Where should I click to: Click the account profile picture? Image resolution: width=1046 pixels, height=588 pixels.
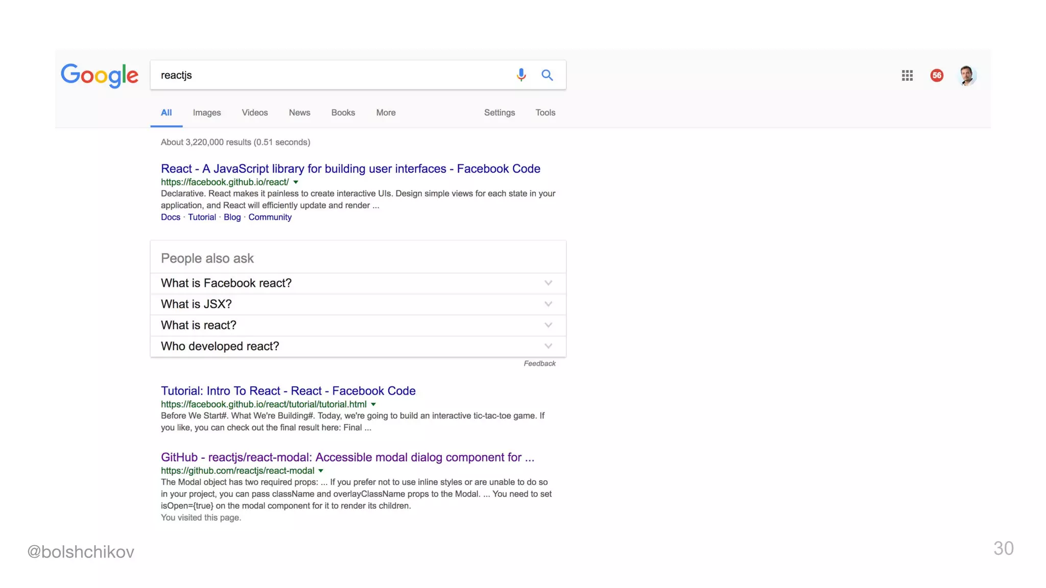pyautogui.click(x=966, y=76)
